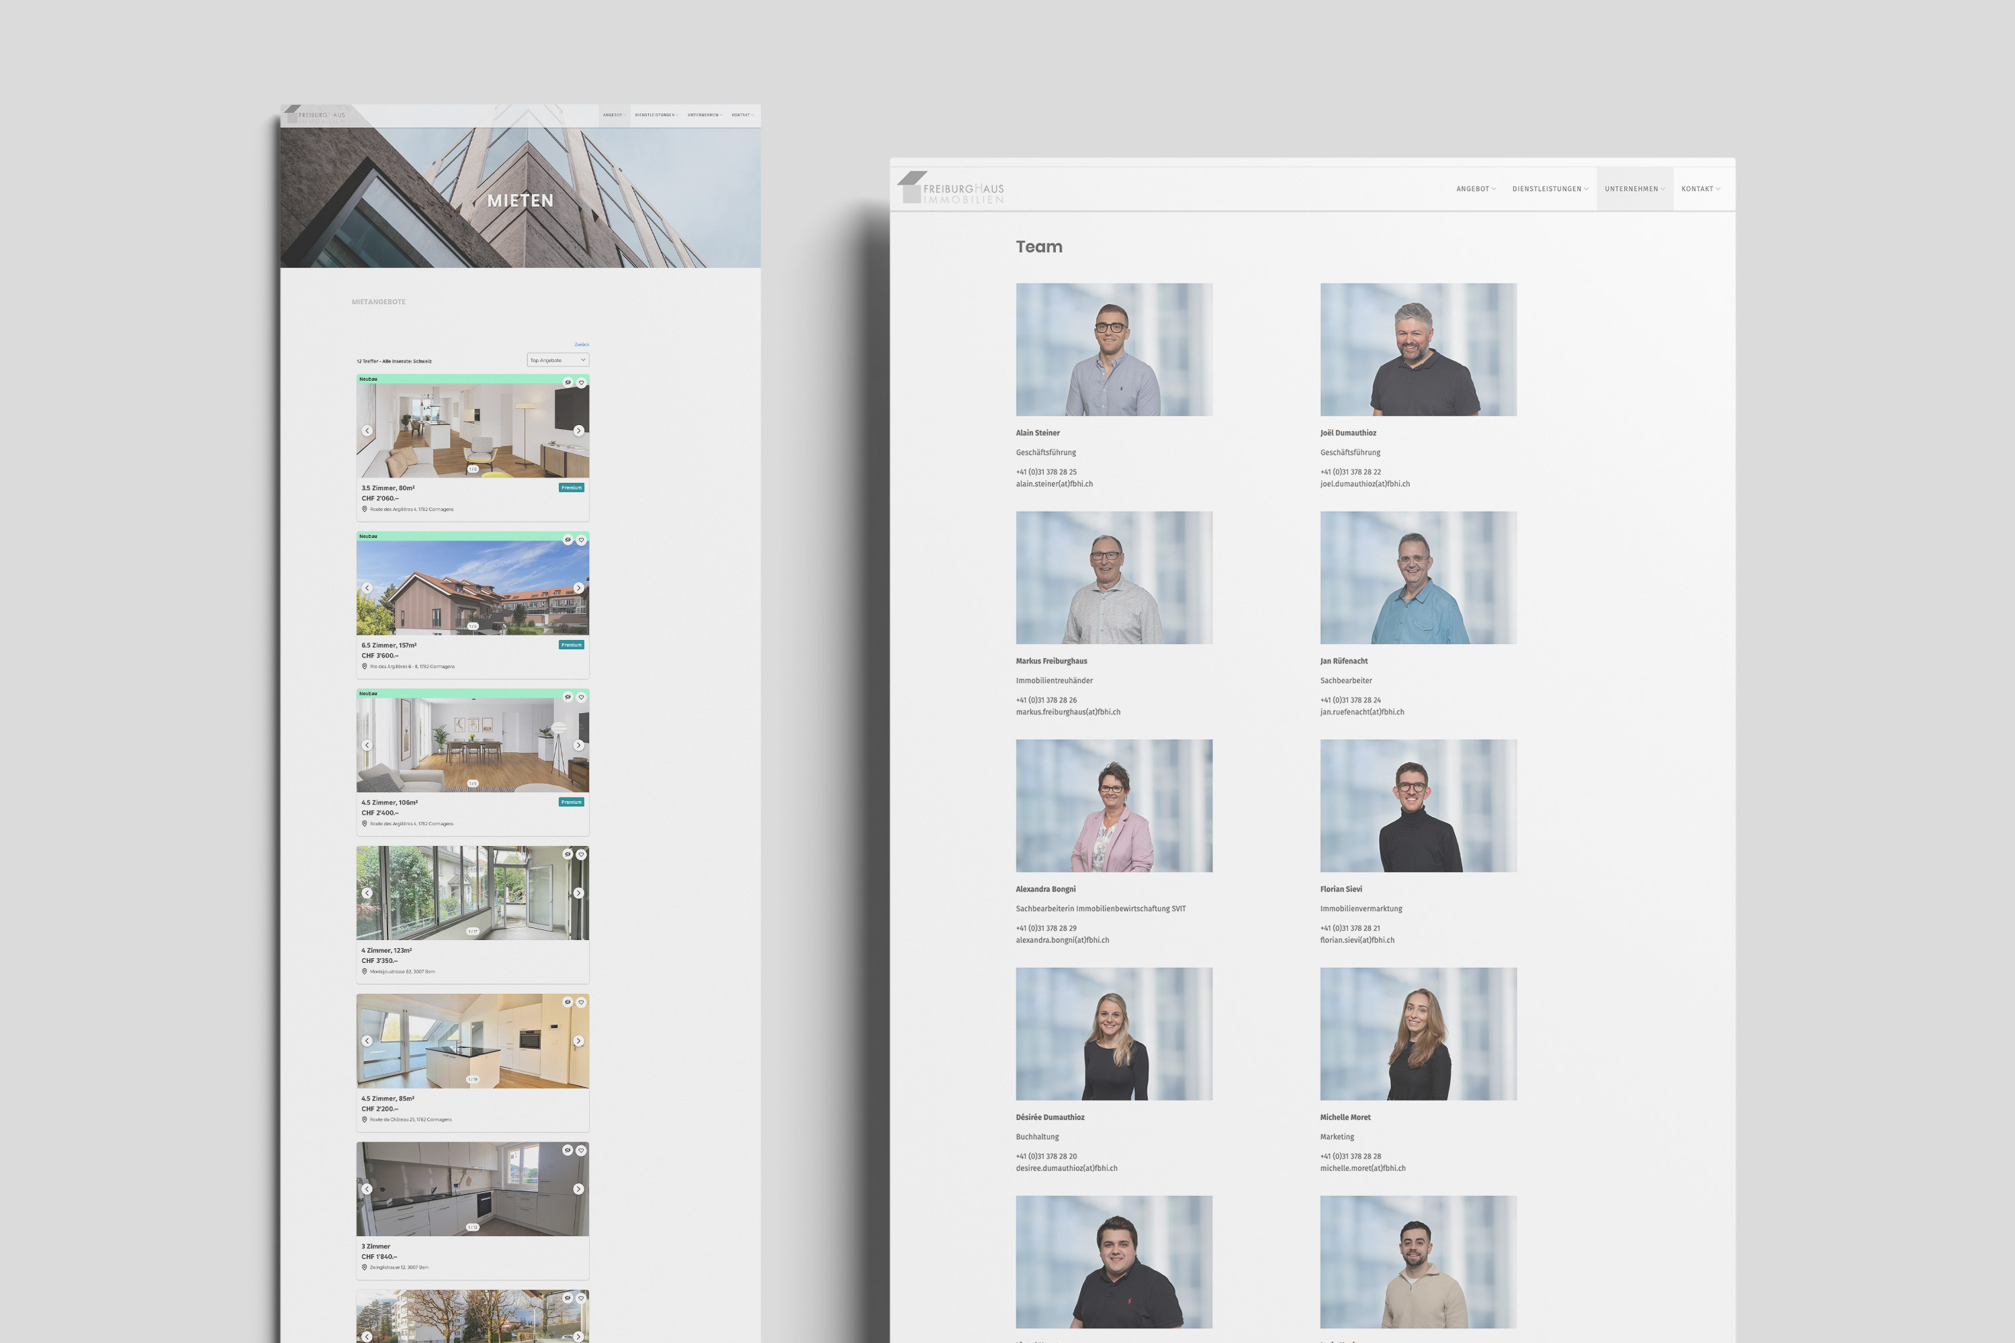Click FreiburgHaus logo on Mieten page
The width and height of the screenshot is (2015, 1343).
pos(314,115)
